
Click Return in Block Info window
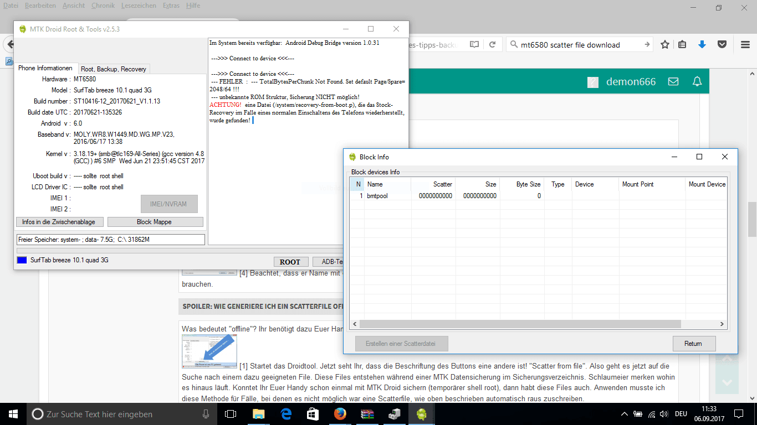tap(693, 344)
